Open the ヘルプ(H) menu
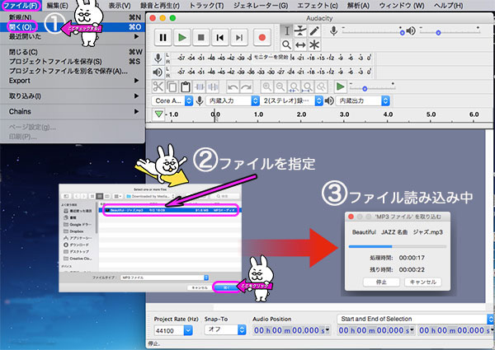495x350 pixels. [449, 6]
